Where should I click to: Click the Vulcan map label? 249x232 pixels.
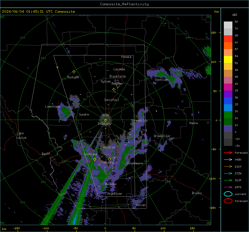[x=141, y=205]
